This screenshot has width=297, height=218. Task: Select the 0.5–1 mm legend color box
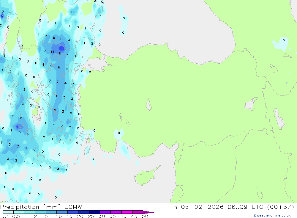click(19, 212)
